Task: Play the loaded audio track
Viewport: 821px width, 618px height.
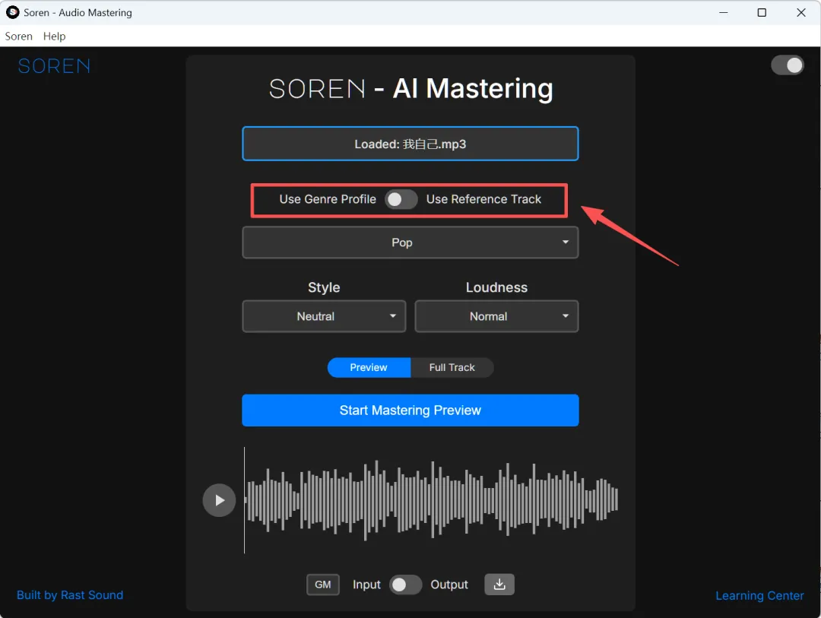Action: click(x=219, y=500)
